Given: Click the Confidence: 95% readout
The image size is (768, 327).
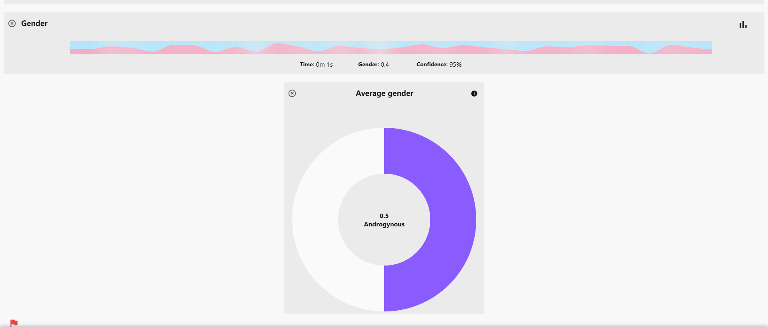Looking at the screenshot, I should (439, 65).
